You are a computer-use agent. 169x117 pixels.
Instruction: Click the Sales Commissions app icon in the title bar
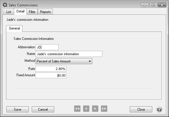coord(5,5)
